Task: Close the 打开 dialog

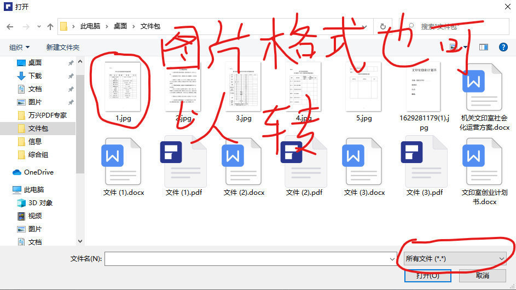Action: (508, 7)
